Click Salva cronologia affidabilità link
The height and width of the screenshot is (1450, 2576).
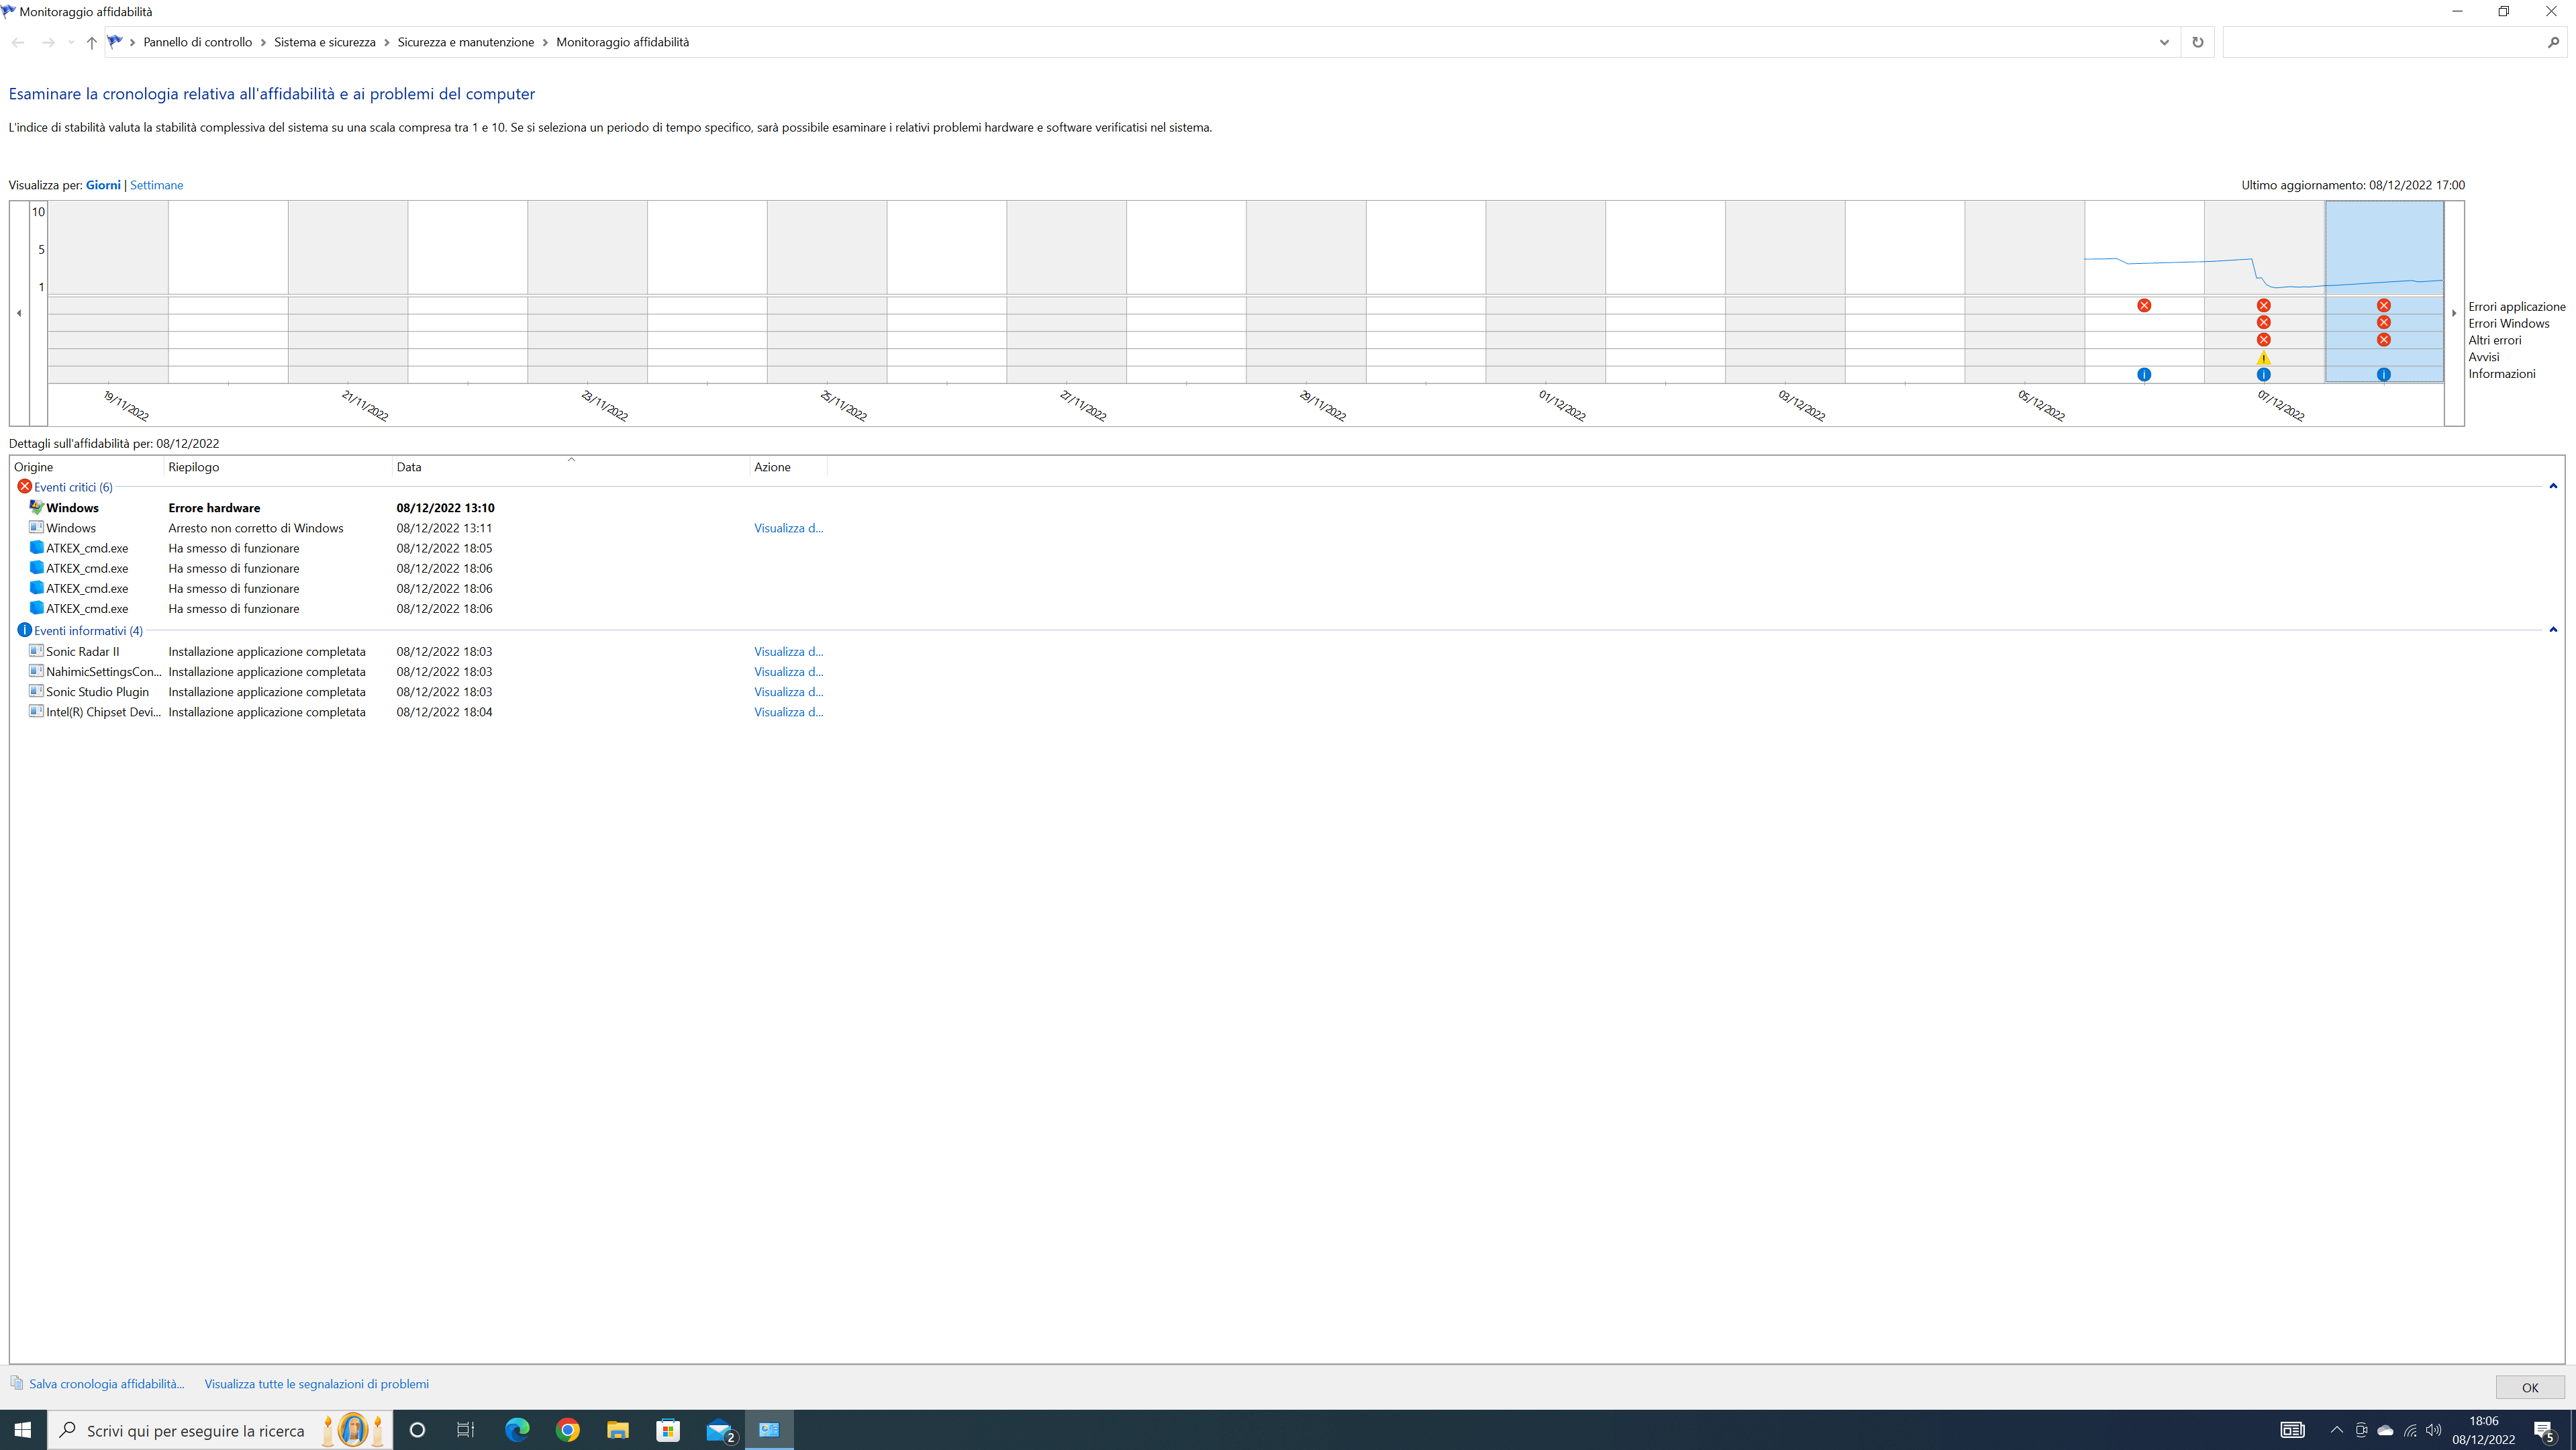[106, 1384]
